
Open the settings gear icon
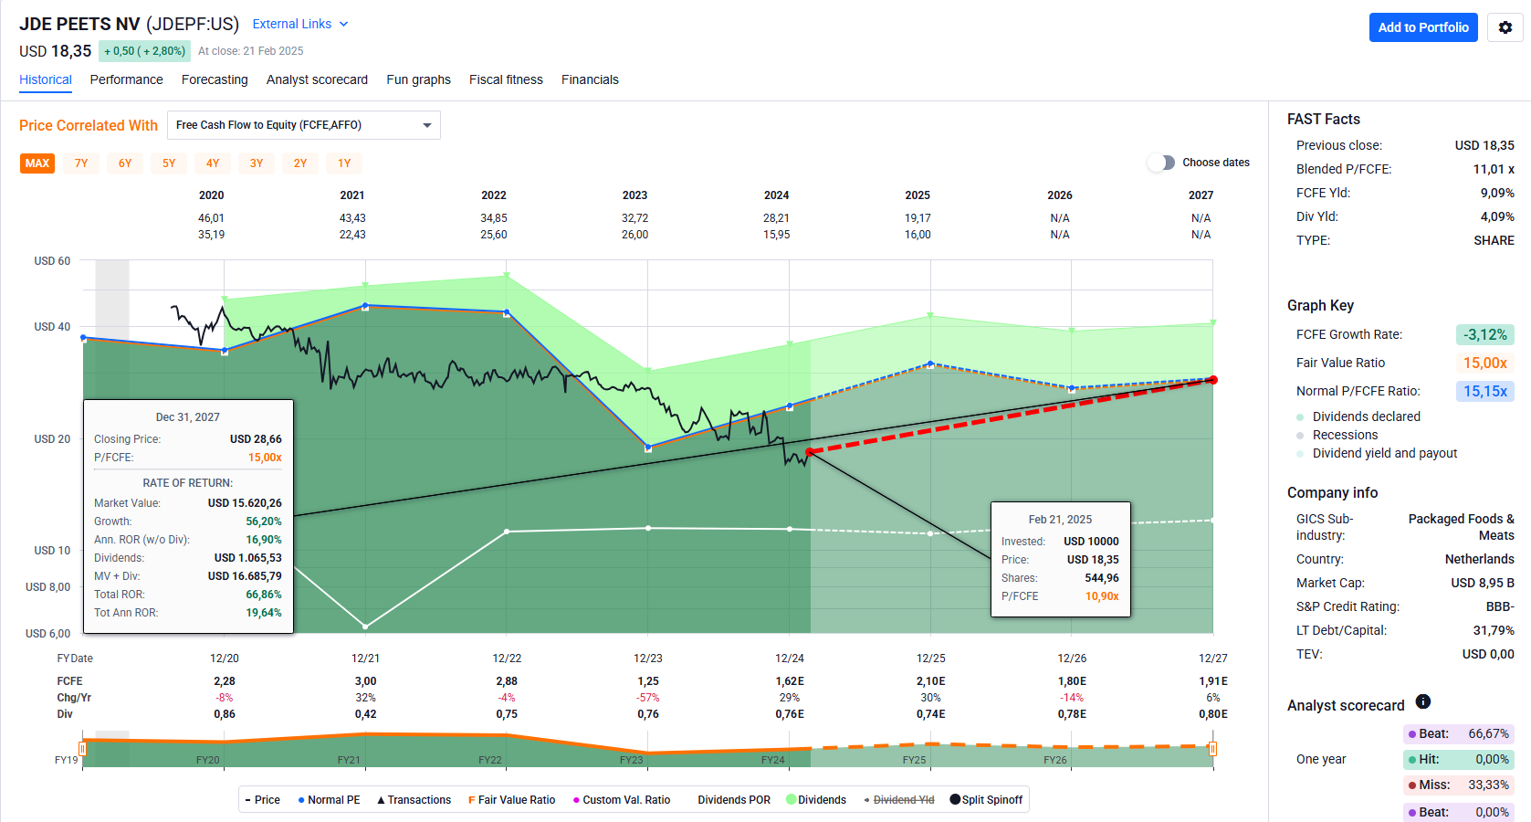point(1505,27)
